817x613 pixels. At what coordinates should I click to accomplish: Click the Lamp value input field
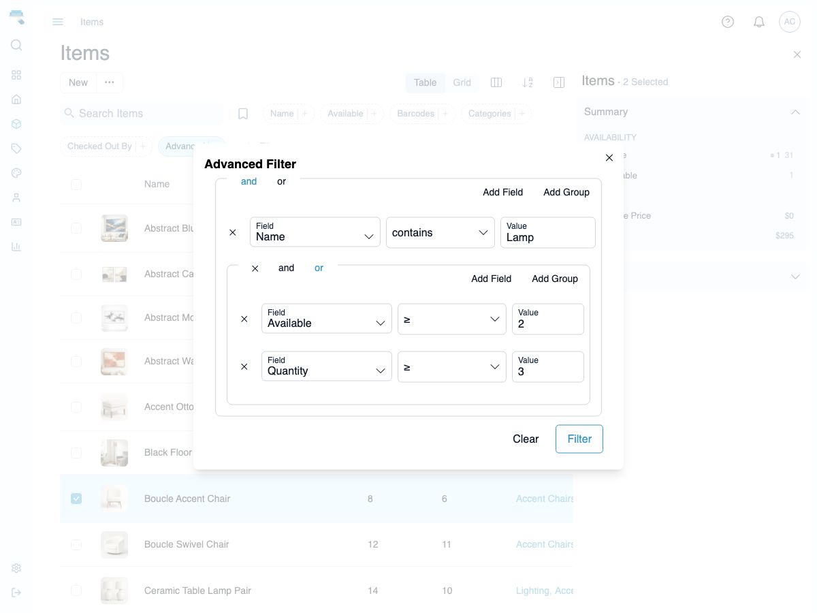(x=548, y=232)
